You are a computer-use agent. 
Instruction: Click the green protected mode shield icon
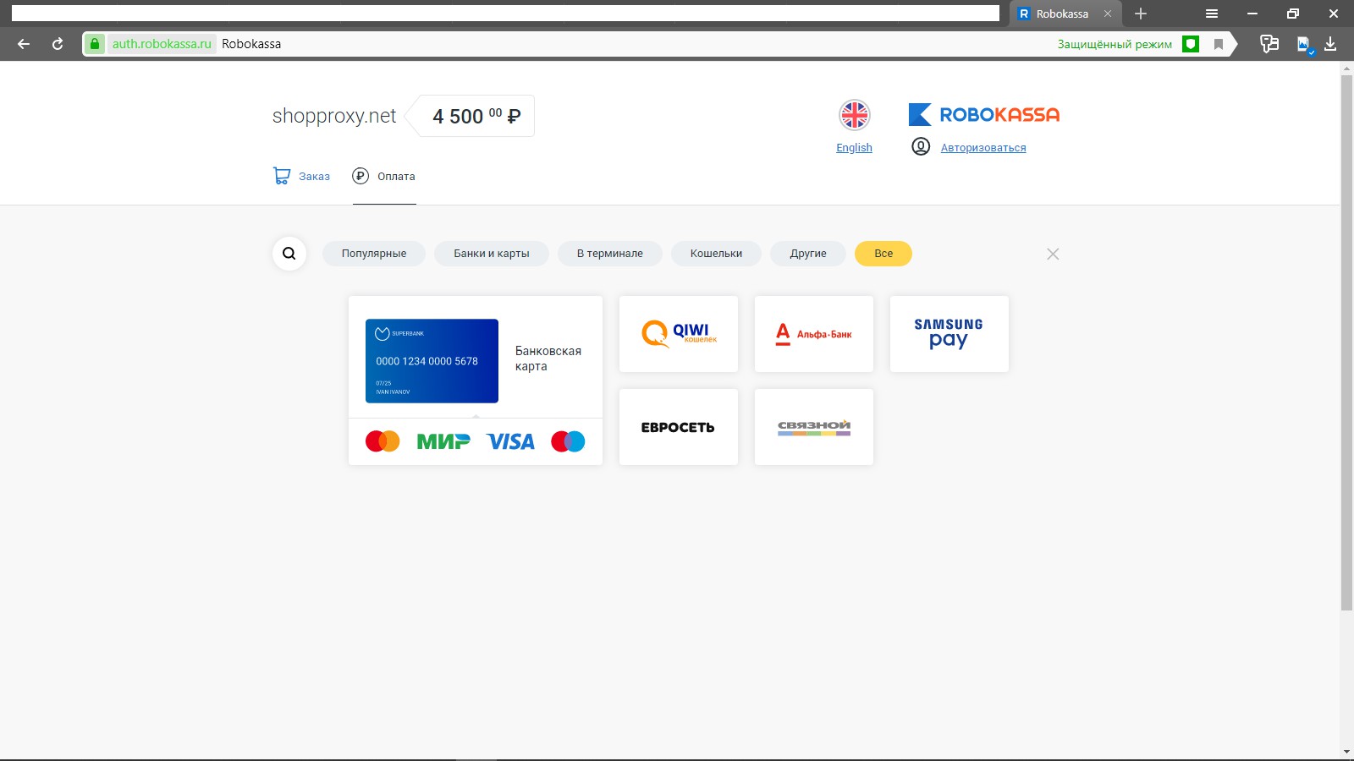[1191, 44]
